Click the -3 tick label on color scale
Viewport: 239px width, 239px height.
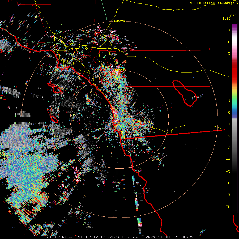coord(228,148)
